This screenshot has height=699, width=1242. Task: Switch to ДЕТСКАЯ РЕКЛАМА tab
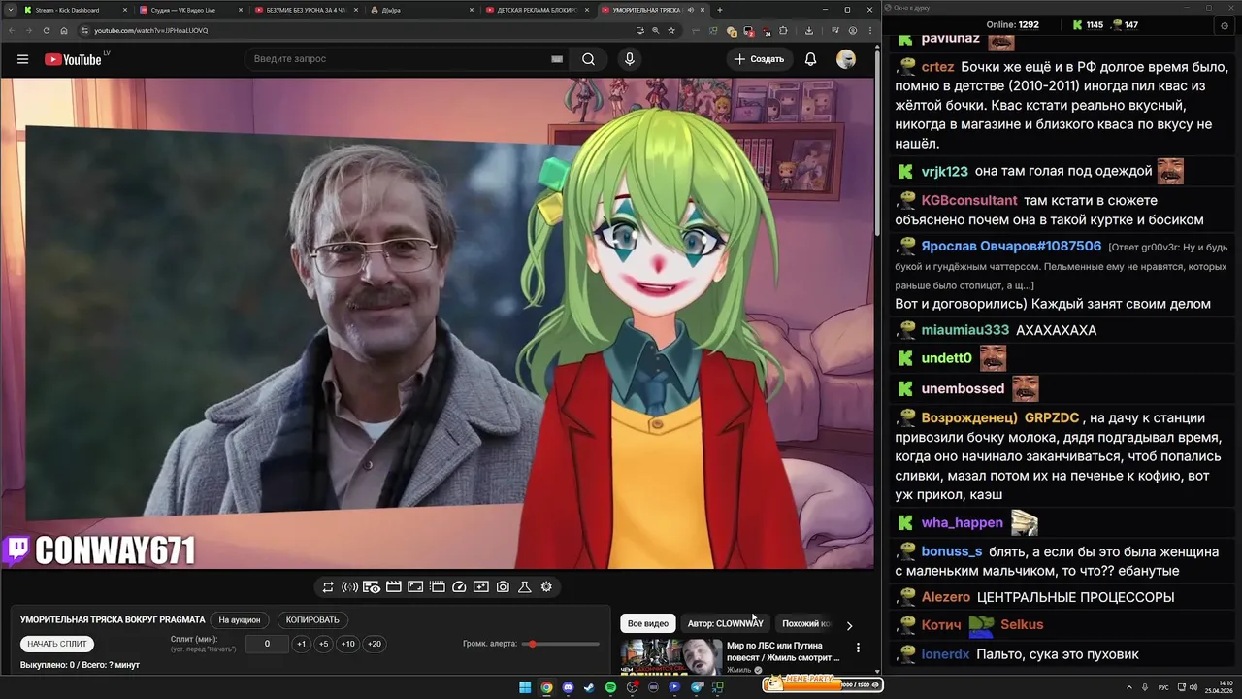[x=537, y=10]
